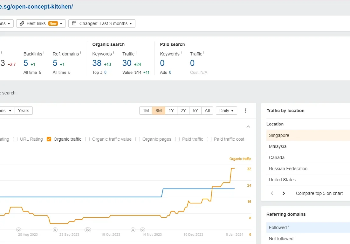
Task: Open the organic Keywords count 38 link
Action: (97, 63)
